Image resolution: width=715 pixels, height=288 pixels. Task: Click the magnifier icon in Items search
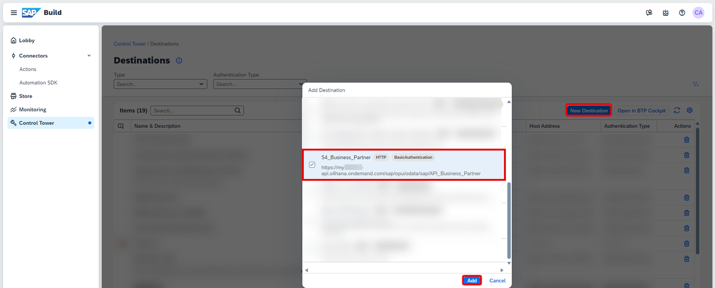tap(237, 111)
